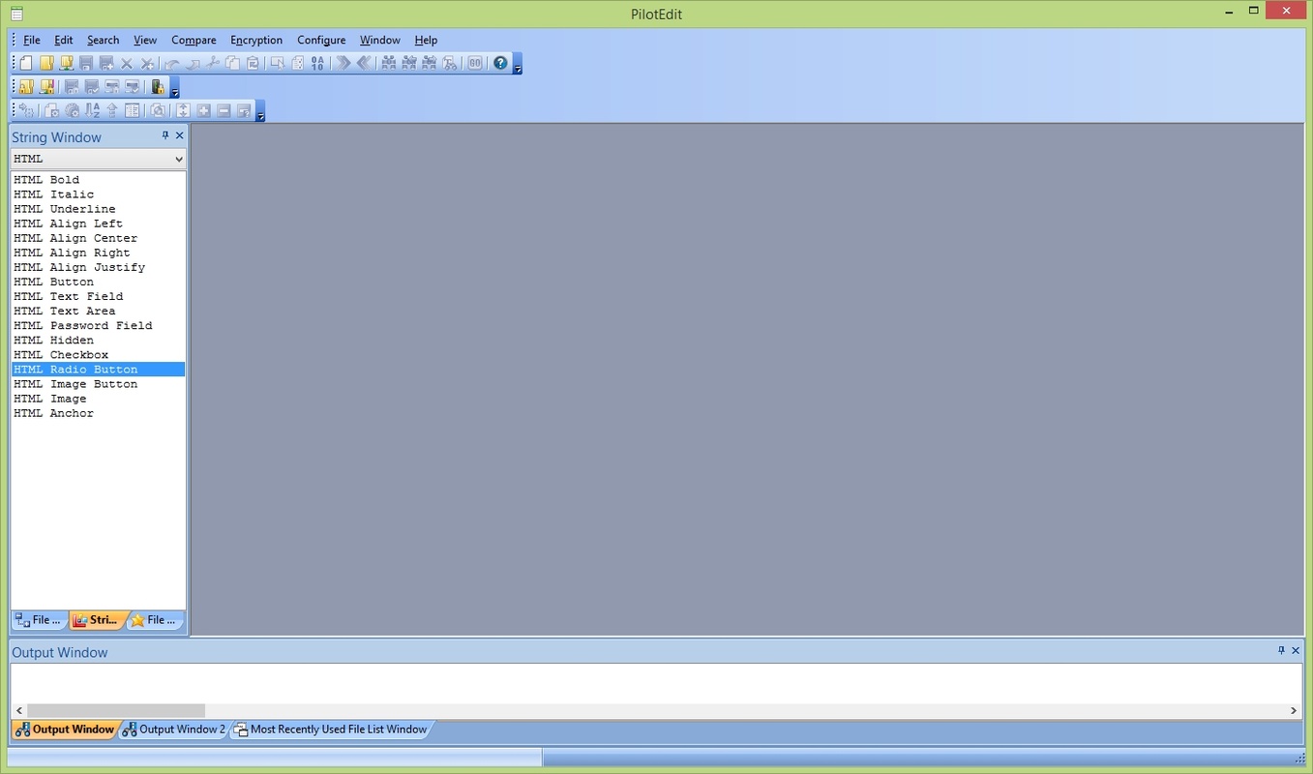Switch to the first File... tab in side panel
Image resolution: width=1313 pixels, height=774 pixels.
click(39, 620)
